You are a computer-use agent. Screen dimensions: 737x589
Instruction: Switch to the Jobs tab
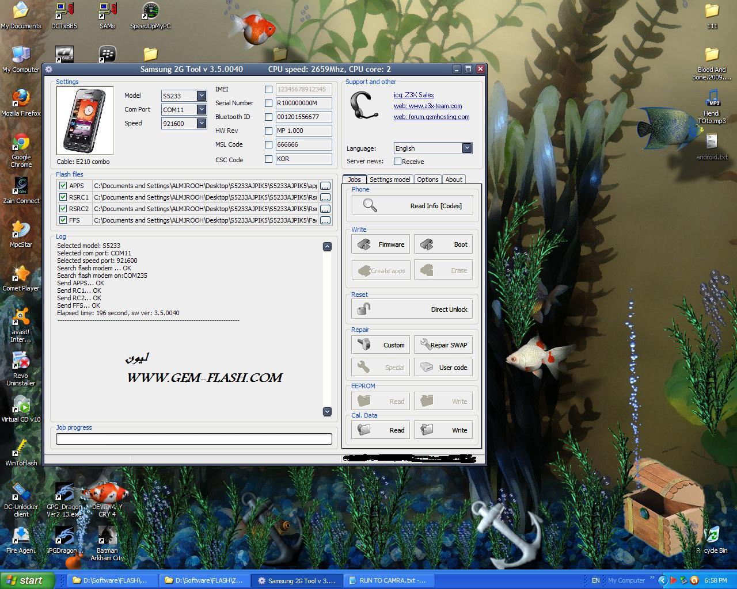(354, 179)
